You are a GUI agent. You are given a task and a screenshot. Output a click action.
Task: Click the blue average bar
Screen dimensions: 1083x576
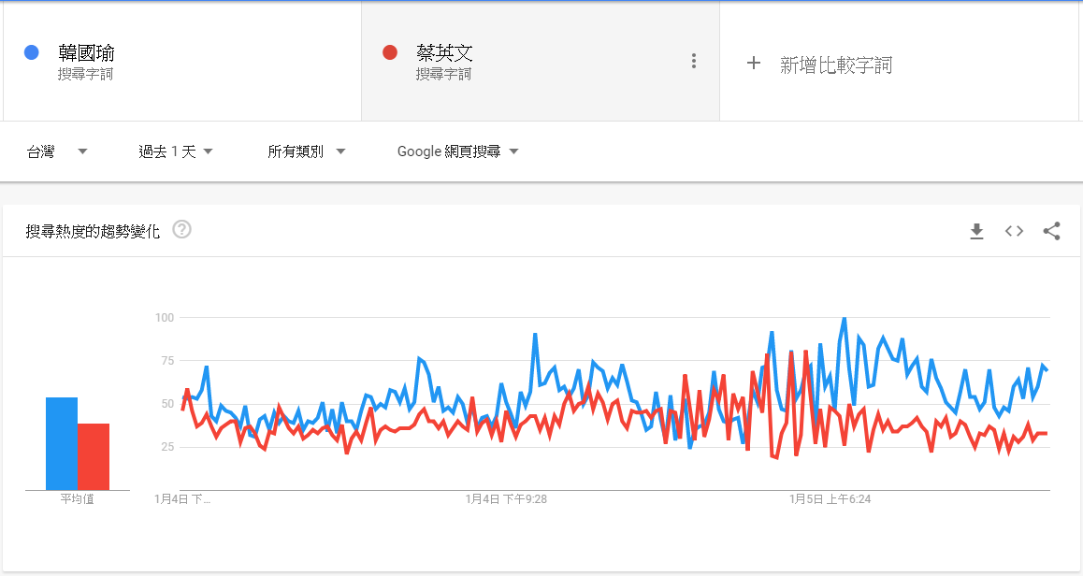[x=62, y=444]
